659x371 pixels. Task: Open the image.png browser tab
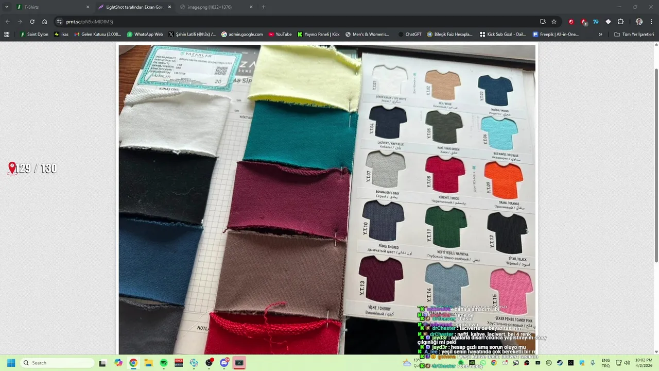(x=215, y=7)
